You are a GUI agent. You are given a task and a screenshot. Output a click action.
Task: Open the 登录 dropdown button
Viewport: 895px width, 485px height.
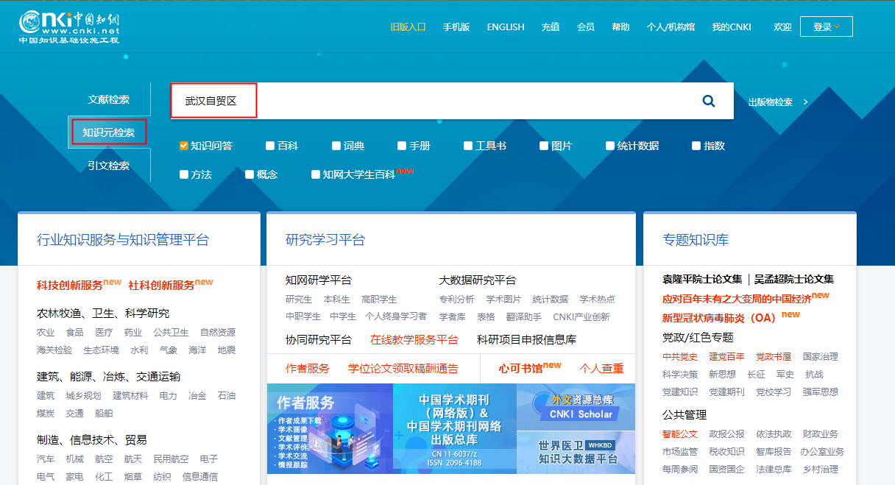827,26
